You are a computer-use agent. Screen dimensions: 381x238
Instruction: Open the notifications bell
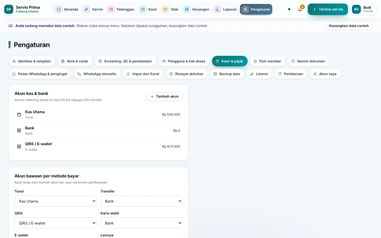click(300, 9)
